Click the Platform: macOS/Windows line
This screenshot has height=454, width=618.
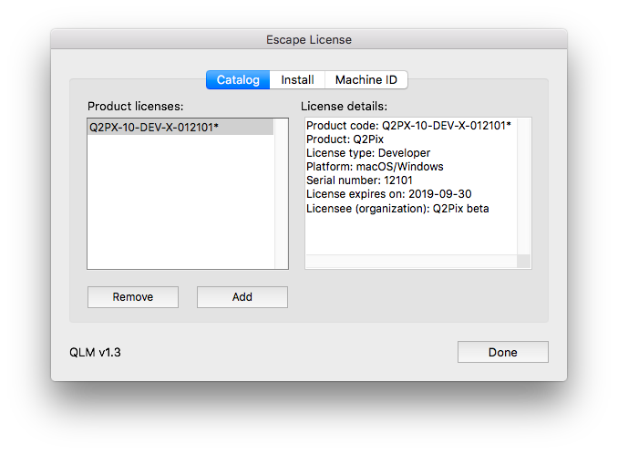click(375, 167)
